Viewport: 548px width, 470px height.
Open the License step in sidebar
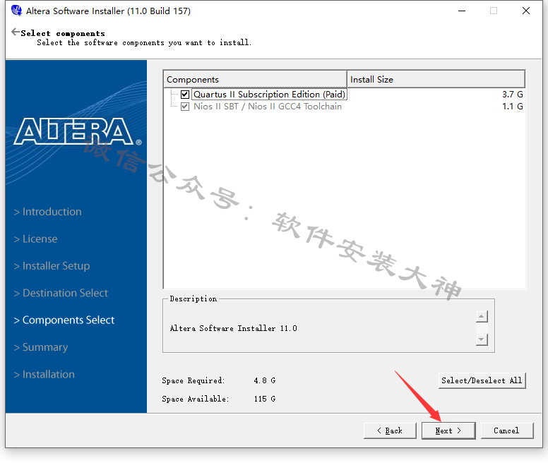pos(35,239)
